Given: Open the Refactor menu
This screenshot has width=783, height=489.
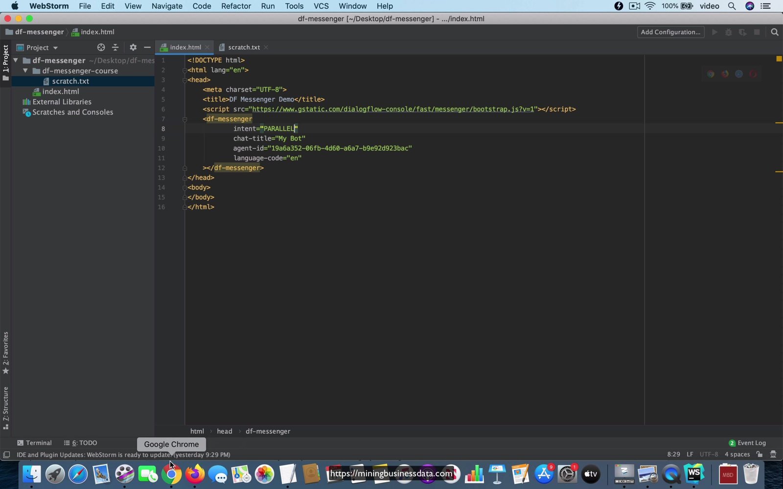Looking at the screenshot, I should click(x=236, y=6).
